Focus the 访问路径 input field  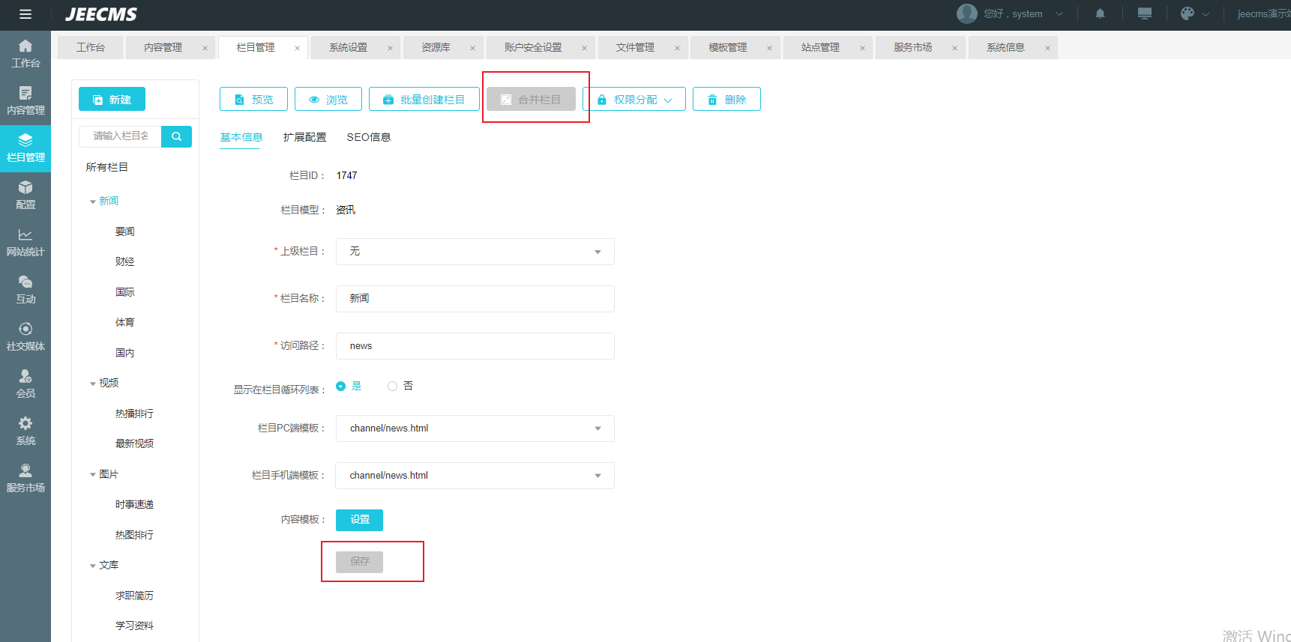475,346
